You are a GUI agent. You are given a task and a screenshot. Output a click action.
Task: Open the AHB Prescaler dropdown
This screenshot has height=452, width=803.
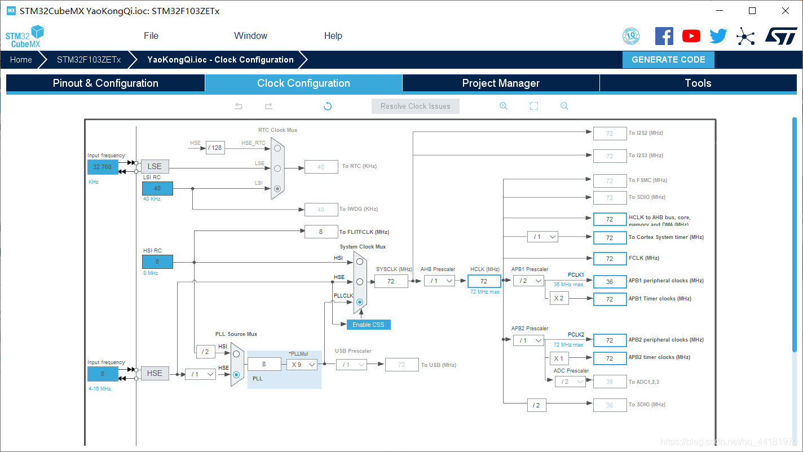pyautogui.click(x=439, y=281)
